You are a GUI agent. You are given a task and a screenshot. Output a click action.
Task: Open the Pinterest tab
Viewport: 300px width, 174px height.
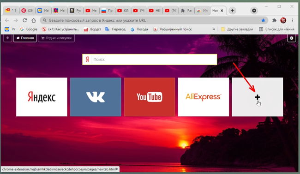[27, 11]
